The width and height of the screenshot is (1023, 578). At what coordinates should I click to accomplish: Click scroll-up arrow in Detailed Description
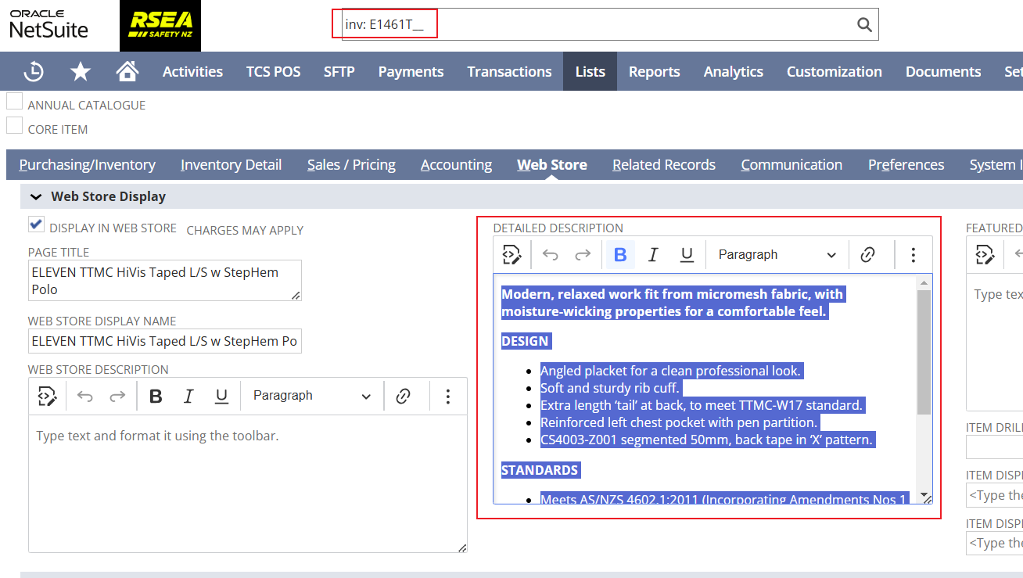click(924, 282)
